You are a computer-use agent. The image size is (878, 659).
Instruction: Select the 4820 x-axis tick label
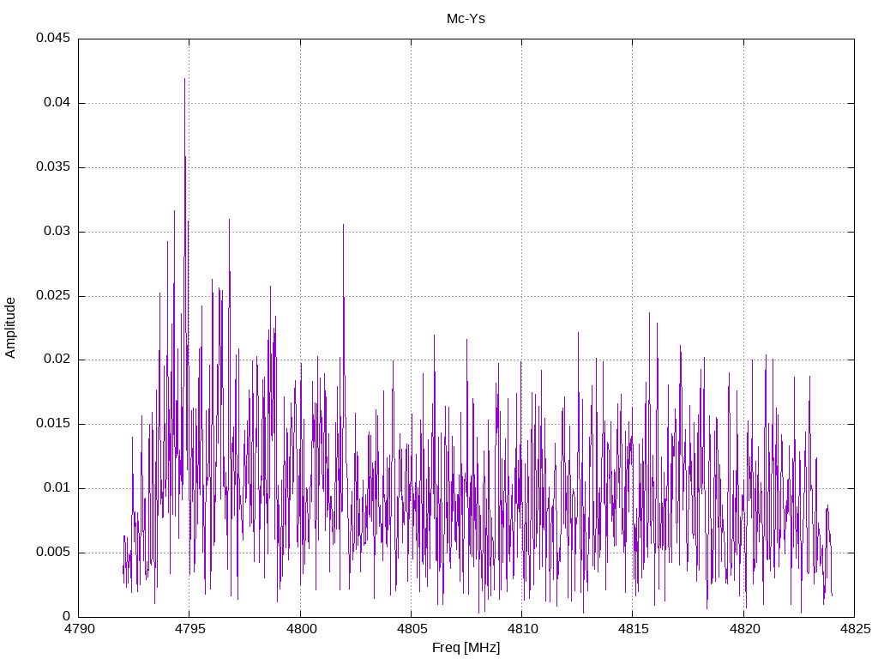pyautogui.click(x=743, y=630)
